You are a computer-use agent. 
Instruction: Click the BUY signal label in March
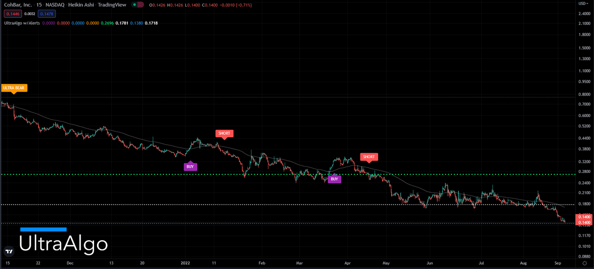pyautogui.click(x=335, y=179)
